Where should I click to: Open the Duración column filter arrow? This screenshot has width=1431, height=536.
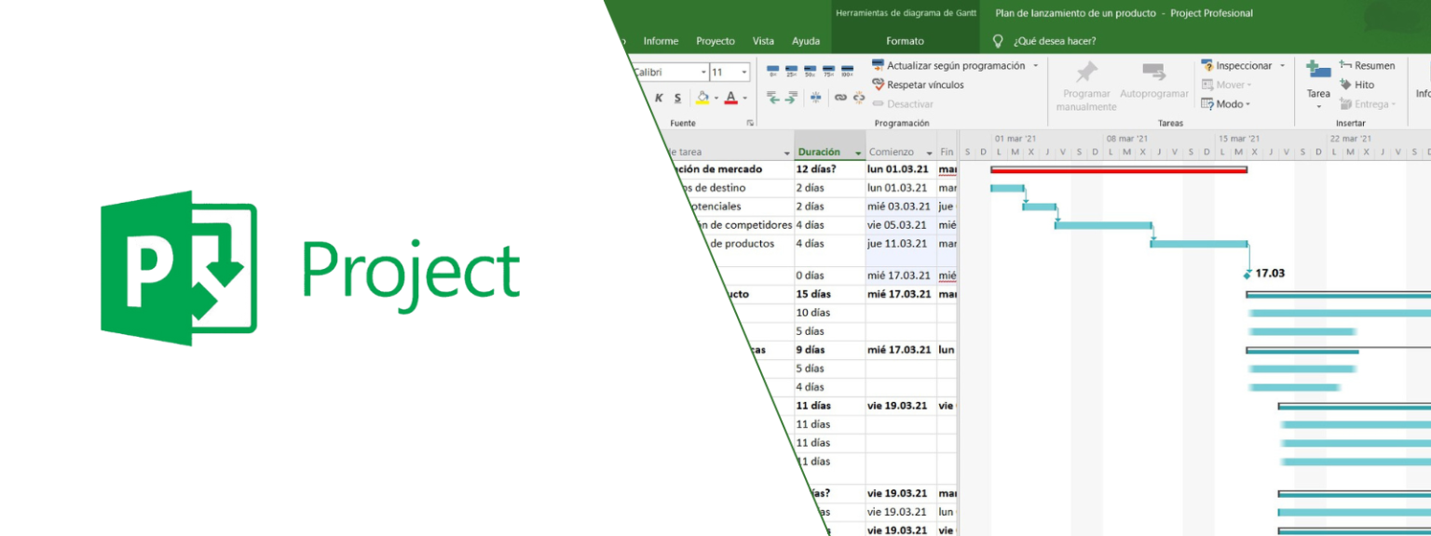click(858, 152)
